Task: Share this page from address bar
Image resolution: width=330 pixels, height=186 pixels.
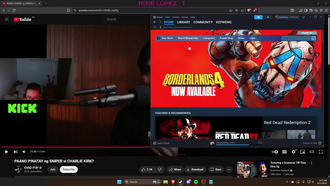Action: [242, 10]
